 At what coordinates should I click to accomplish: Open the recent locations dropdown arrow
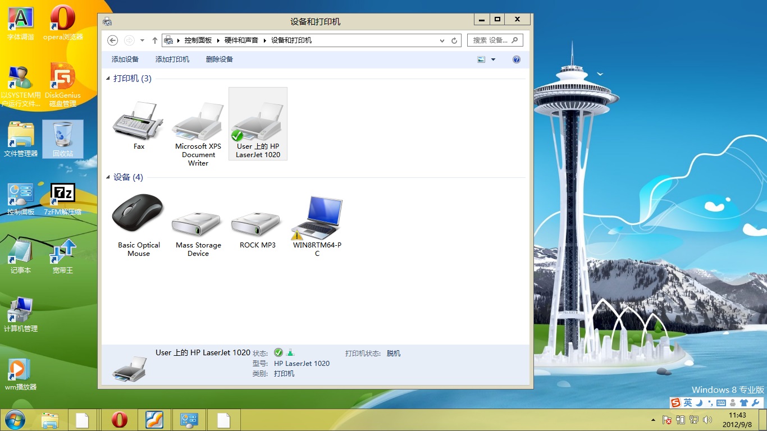[x=142, y=40]
